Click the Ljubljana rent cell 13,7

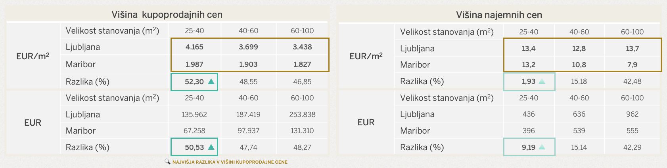pos(632,49)
